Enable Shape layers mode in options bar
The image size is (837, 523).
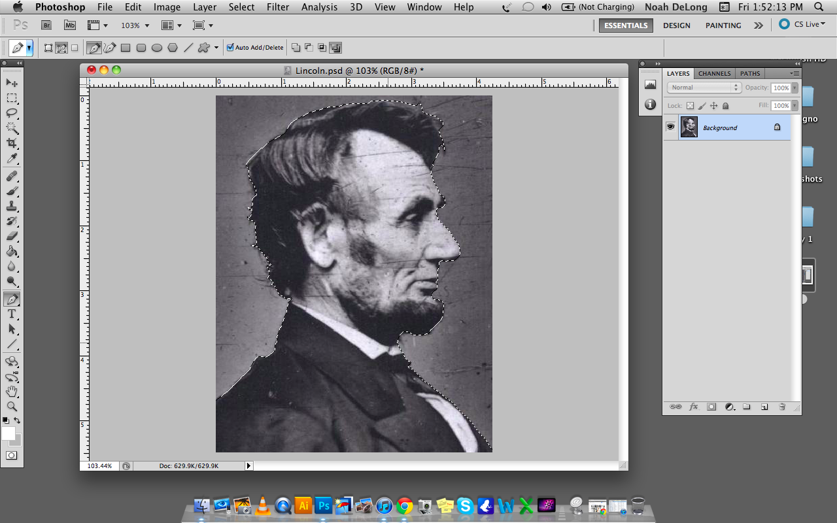pos(48,48)
